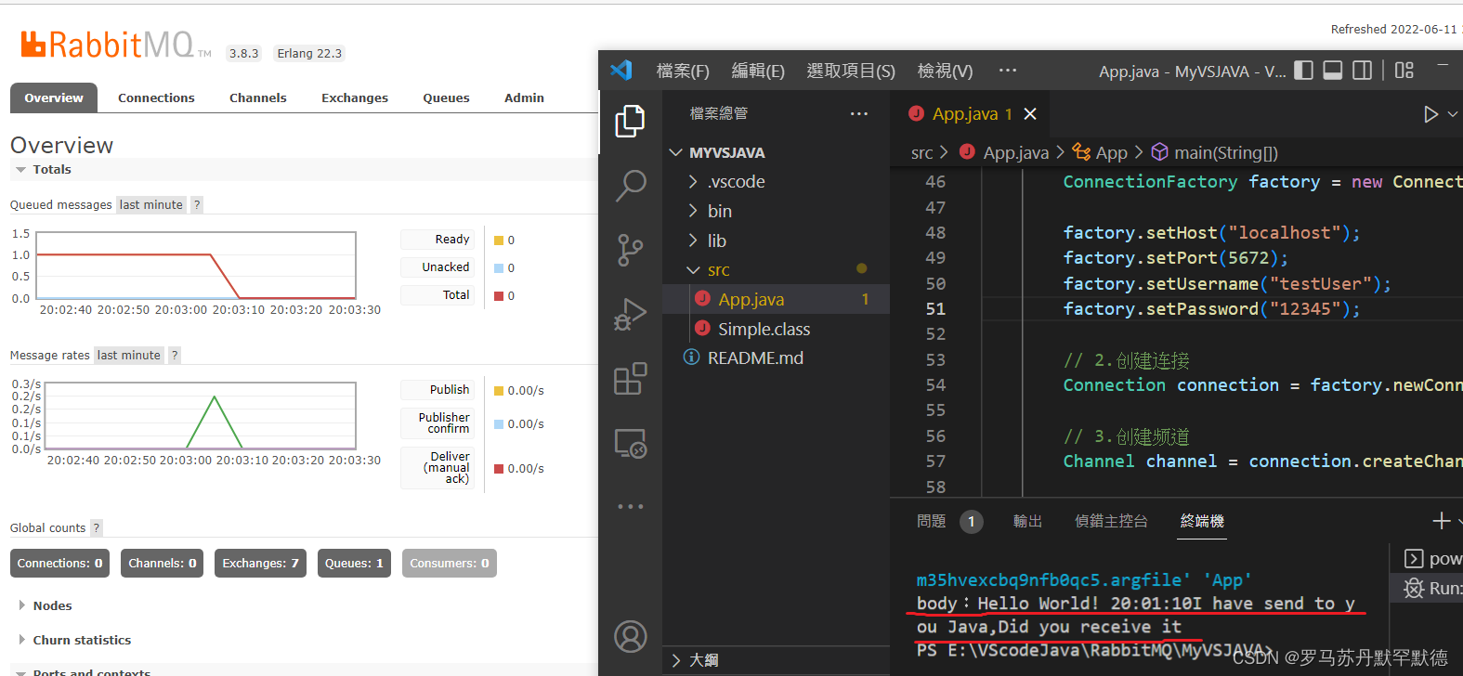Expand the Churn statistics section
1463x676 pixels.
coord(73,640)
